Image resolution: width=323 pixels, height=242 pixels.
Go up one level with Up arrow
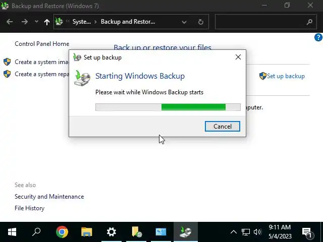(47, 22)
